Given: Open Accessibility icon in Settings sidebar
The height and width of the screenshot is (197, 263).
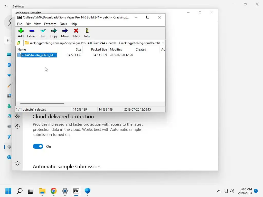Looking at the screenshot, I should (9, 137).
